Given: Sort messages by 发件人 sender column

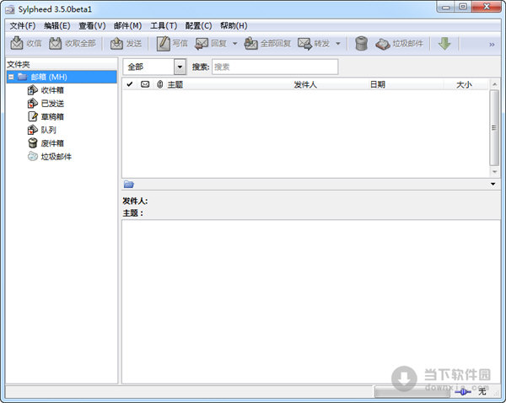Looking at the screenshot, I should [x=305, y=84].
